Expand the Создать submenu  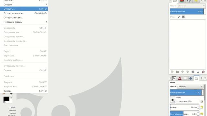coord(24,5)
